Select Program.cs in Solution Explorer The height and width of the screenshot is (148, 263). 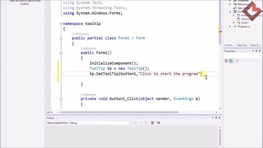click(x=244, y=26)
